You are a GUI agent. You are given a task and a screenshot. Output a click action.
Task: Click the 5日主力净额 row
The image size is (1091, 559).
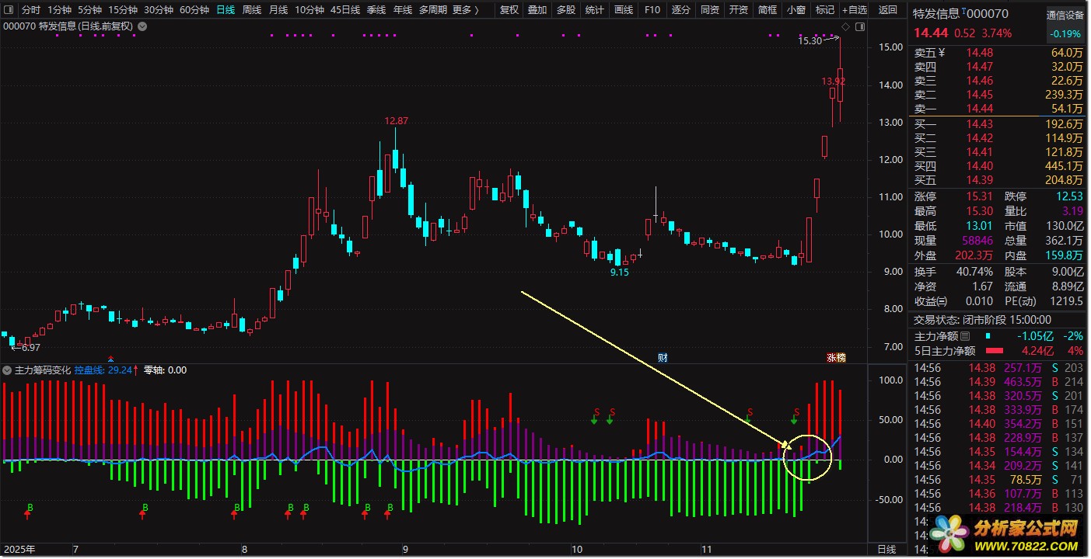tap(998, 350)
